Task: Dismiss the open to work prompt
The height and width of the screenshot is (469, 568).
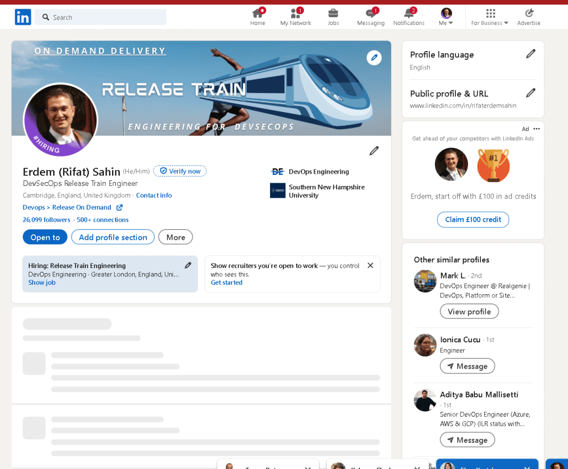Action: tap(370, 265)
